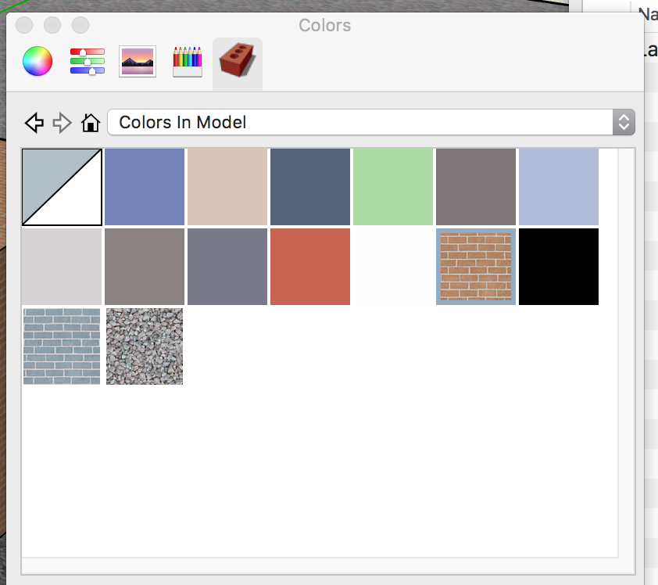This screenshot has width=658, height=585.
Task: Pick the light gray swatch
Action: point(62,267)
